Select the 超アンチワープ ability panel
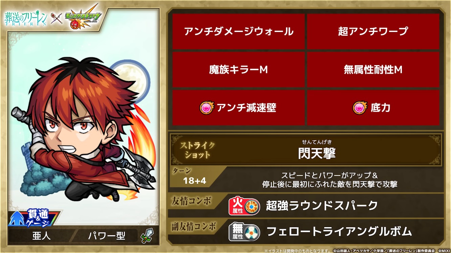 (x=373, y=31)
